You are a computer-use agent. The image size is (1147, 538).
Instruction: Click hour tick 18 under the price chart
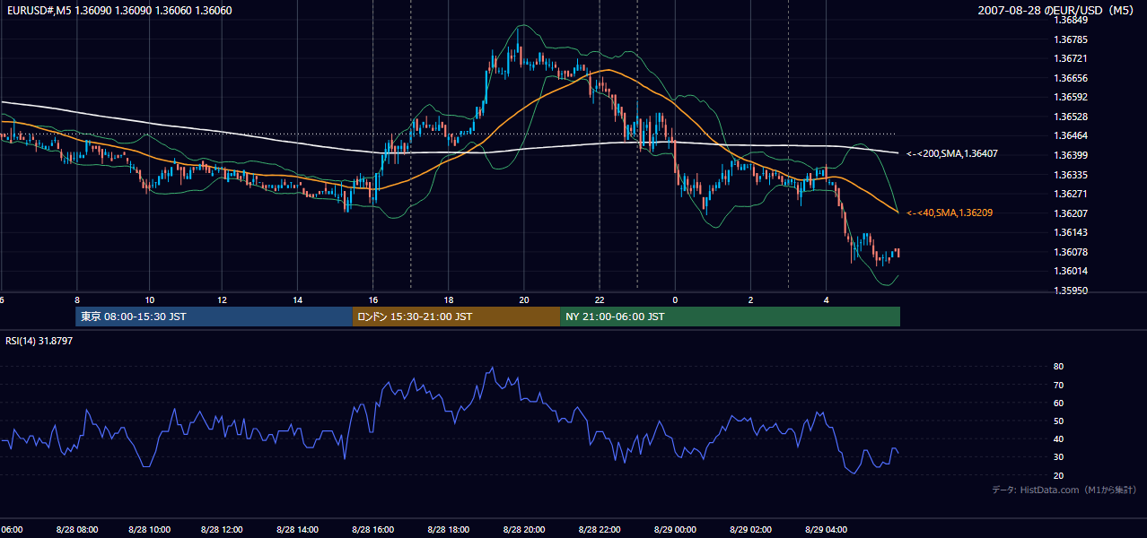tap(449, 300)
